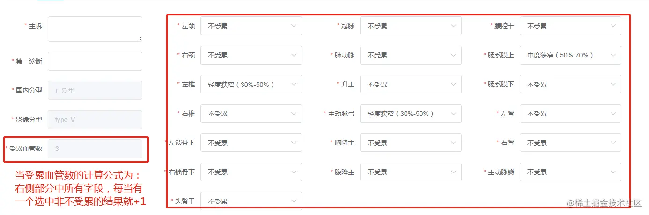
Task: Click the 冠脉 dropdown chevron
Action: 453,26
